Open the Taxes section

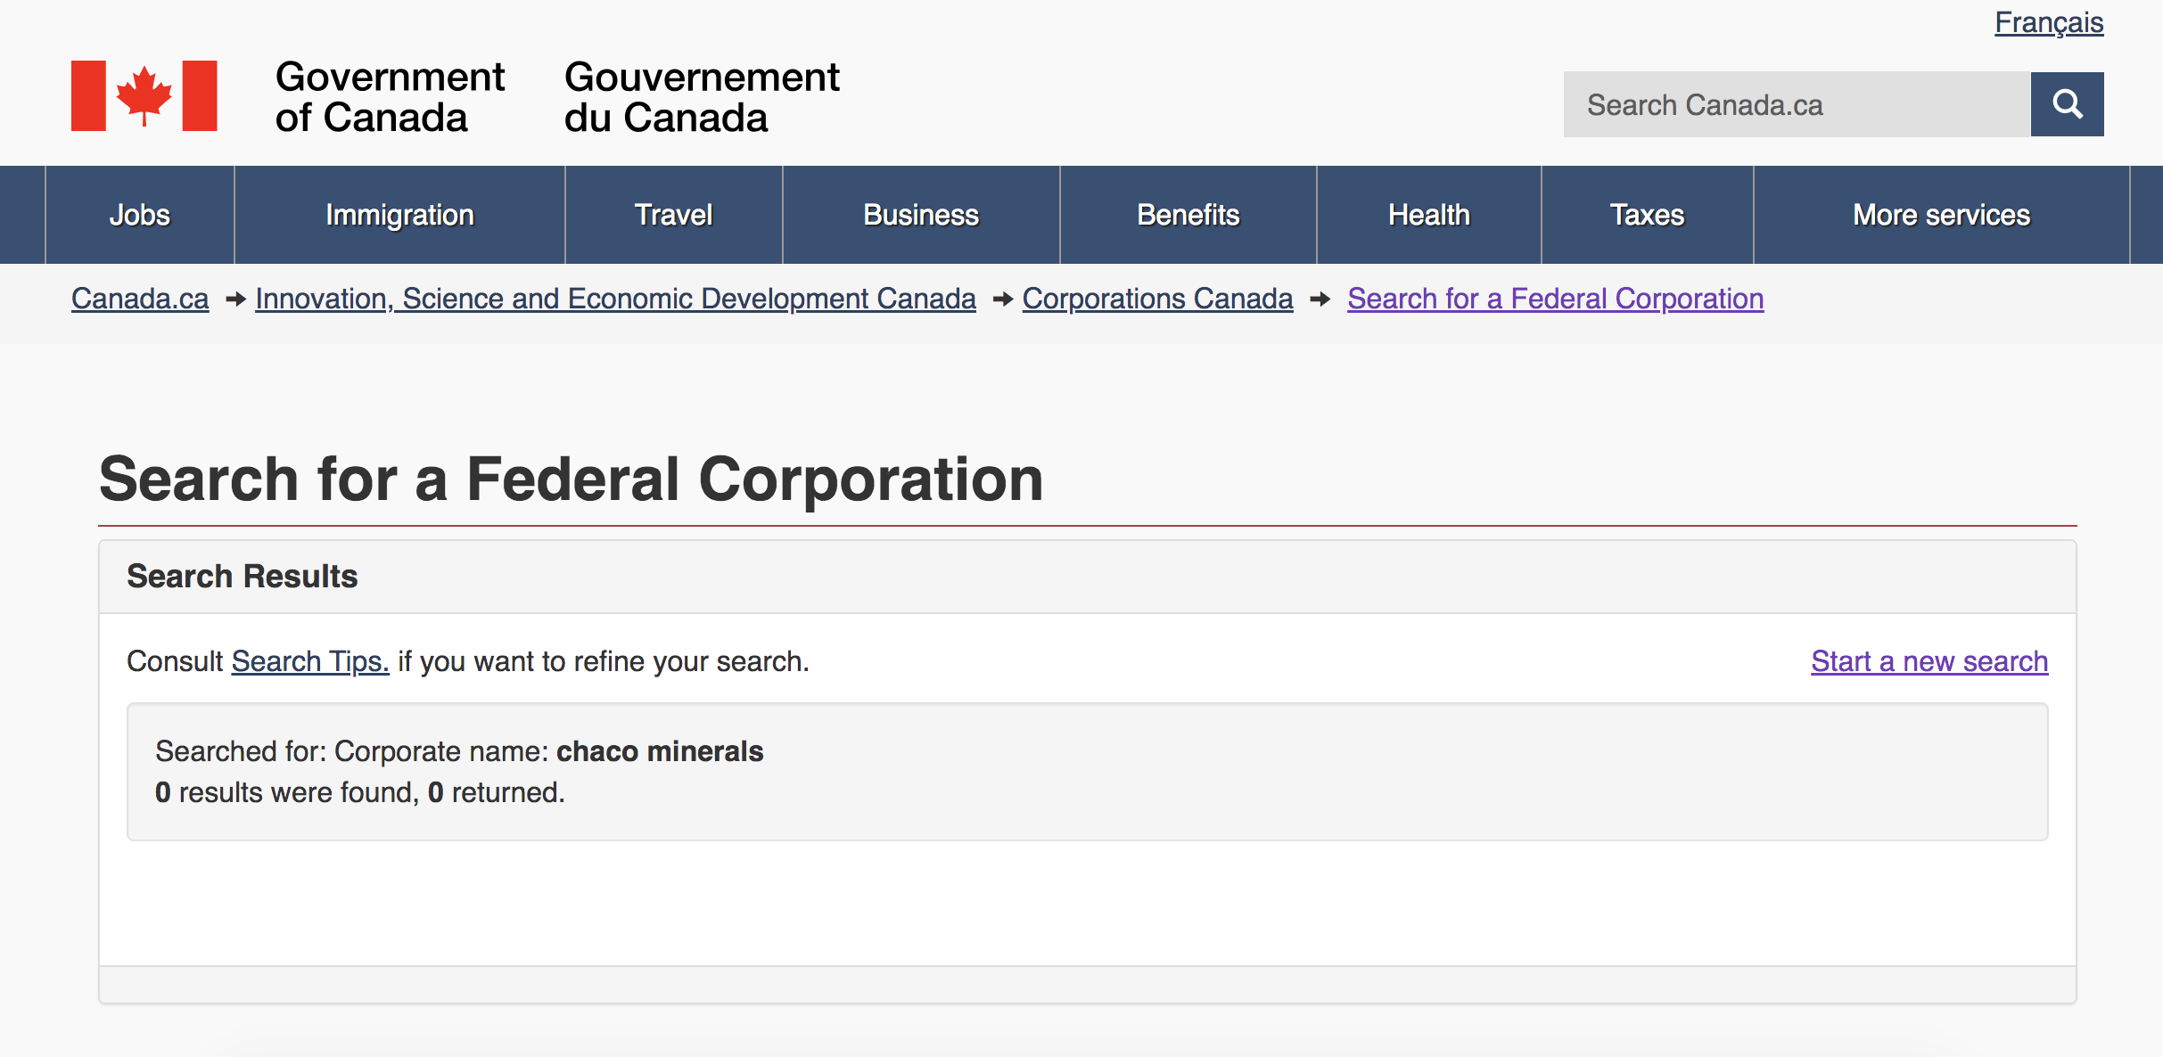1647,215
